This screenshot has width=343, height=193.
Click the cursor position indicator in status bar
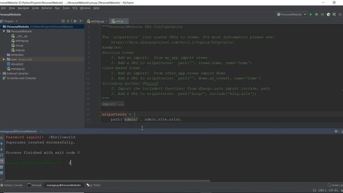pyautogui.click(x=315, y=190)
